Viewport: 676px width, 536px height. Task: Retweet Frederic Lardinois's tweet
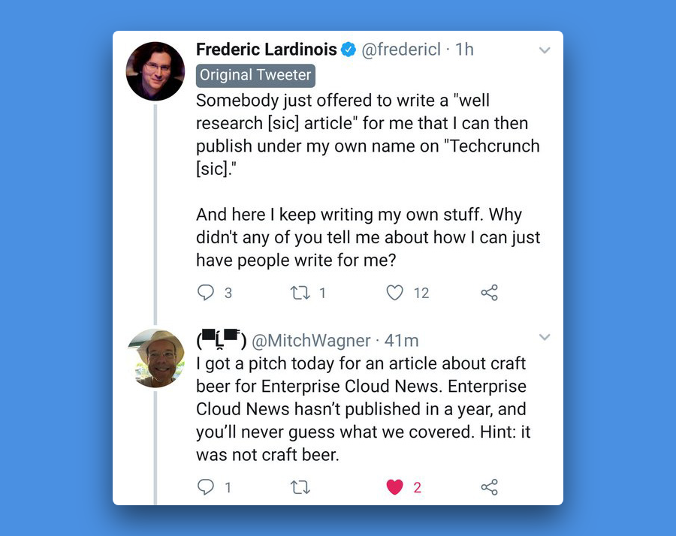[x=300, y=293]
